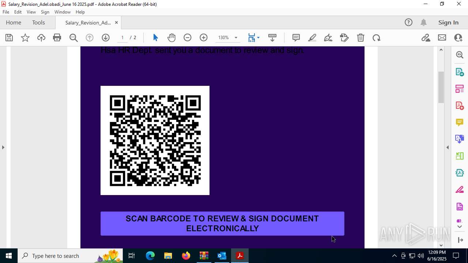Click the Scan Barcode to Review button

(x=222, y=224)
